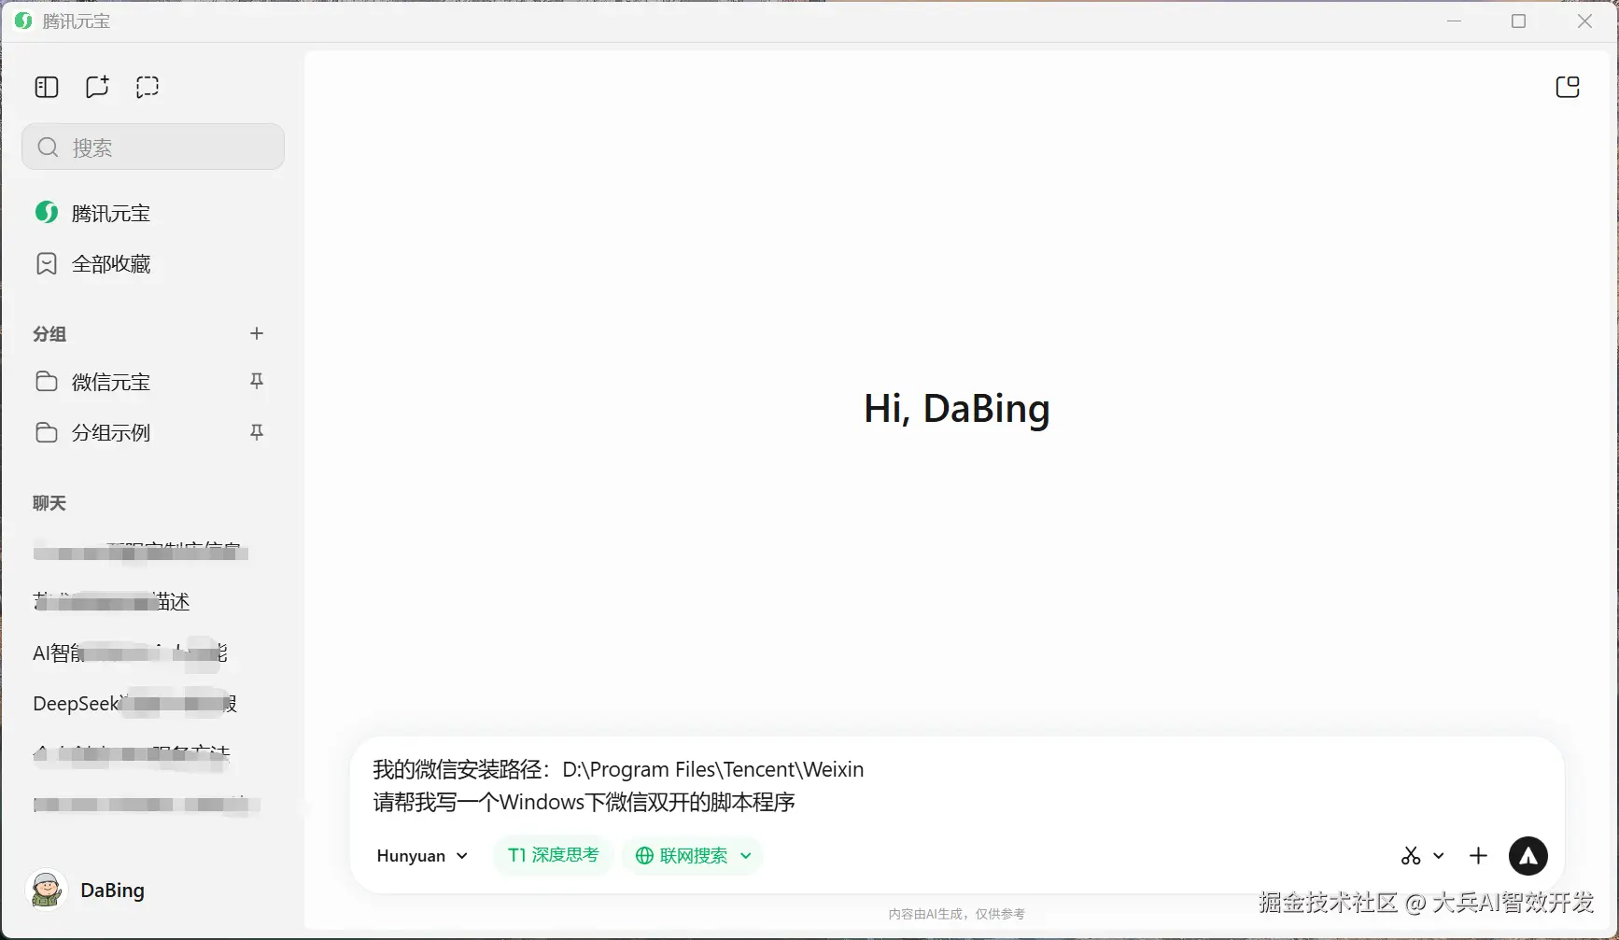The width and height of the screenshot is (1619, 940).
Task: Open the Hunyuan model dropdown
Action: pos(422,856)
